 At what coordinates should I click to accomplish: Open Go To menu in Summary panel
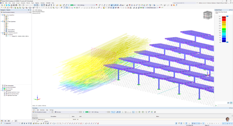point(34,110)
